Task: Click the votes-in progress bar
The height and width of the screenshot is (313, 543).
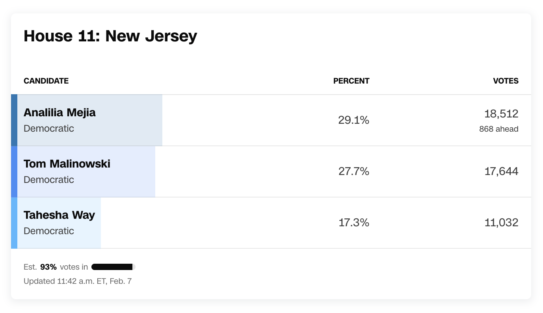Action: 113,267
